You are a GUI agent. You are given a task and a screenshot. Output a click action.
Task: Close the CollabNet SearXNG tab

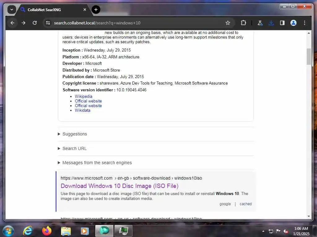click(x=85, y=10)
